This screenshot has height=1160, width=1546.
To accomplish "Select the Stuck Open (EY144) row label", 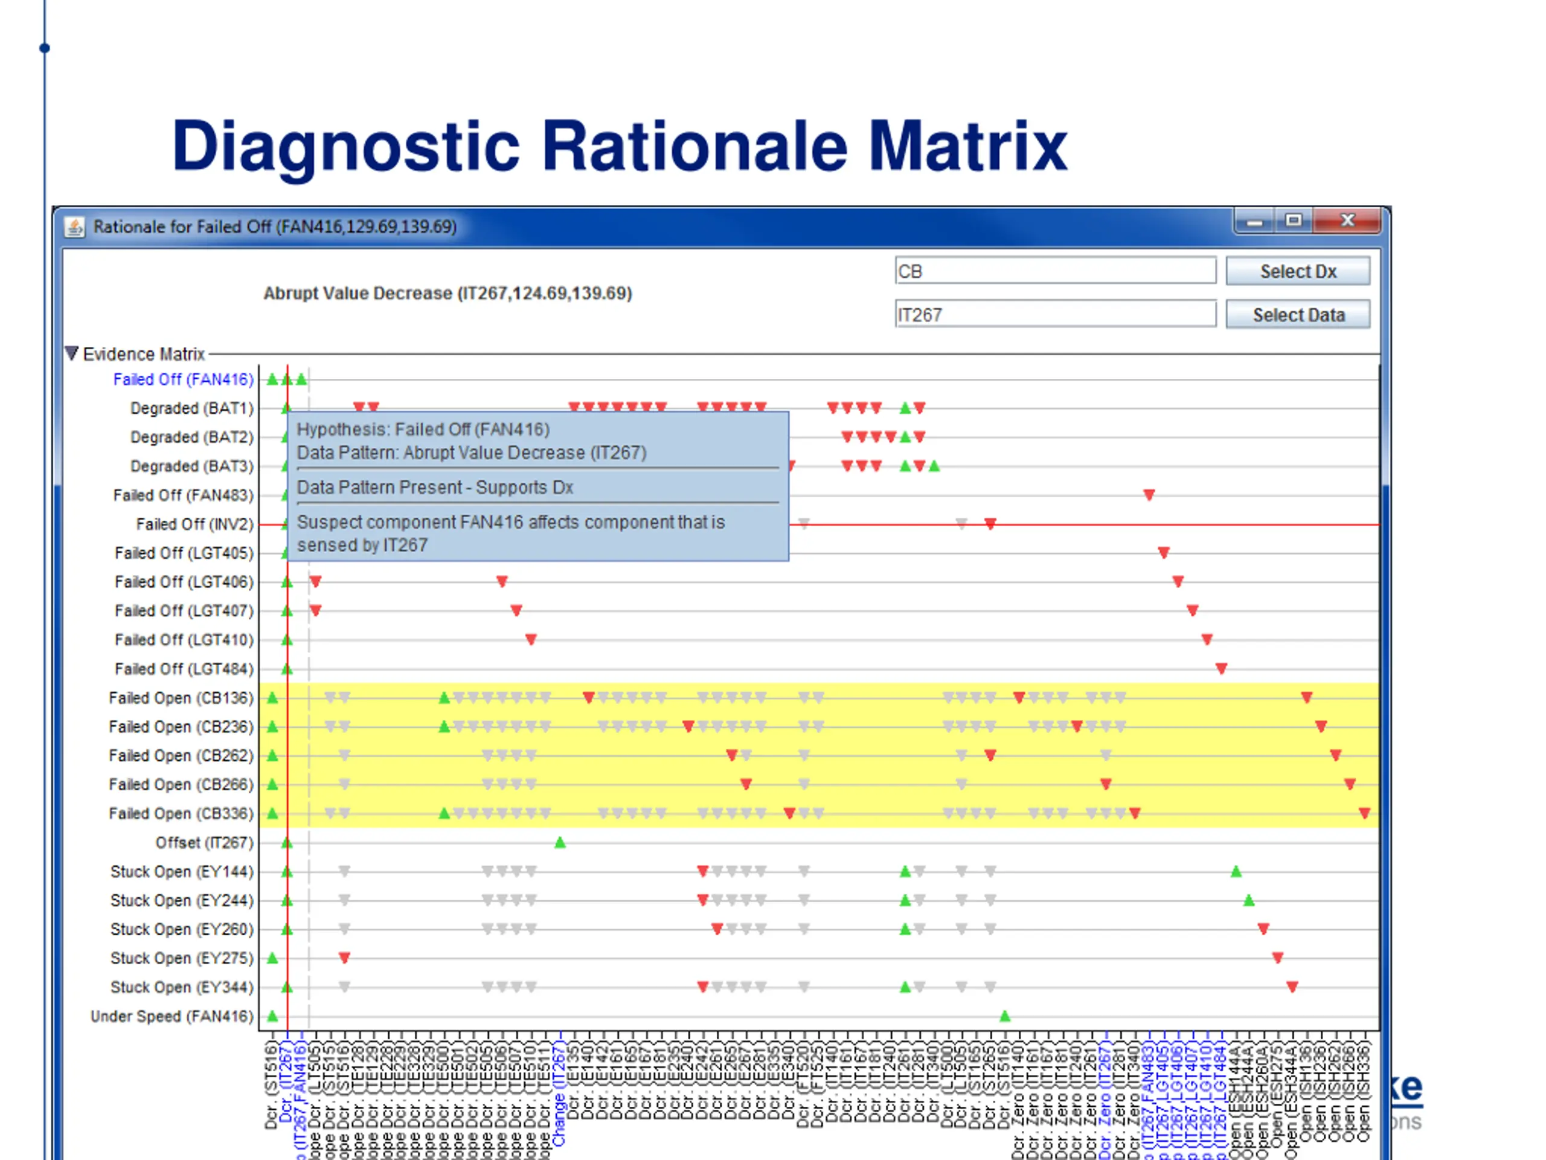I will pyautogui.click(x=182, y=871).
